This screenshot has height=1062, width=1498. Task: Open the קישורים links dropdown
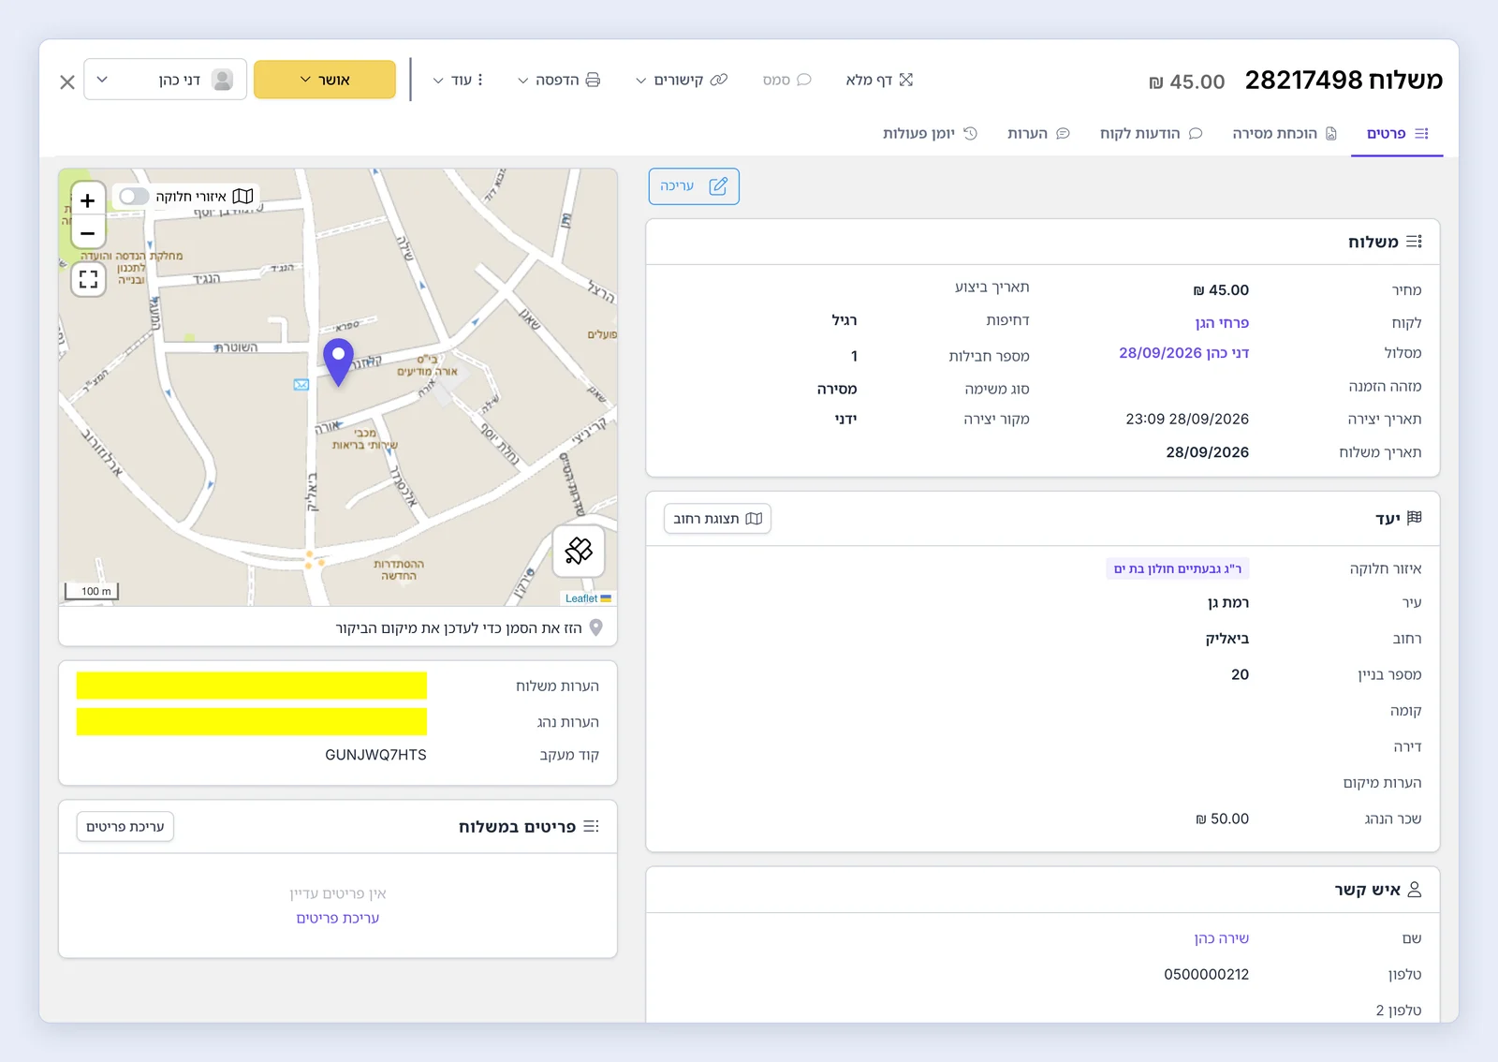(x=682, y=80)
